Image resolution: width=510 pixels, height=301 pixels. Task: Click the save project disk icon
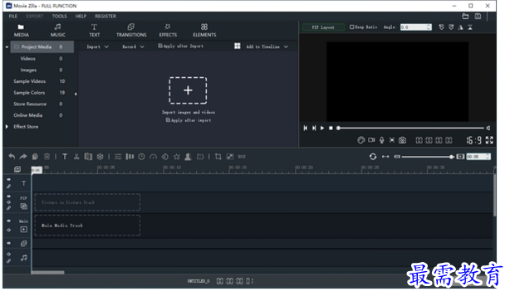(x=478, y=17)
